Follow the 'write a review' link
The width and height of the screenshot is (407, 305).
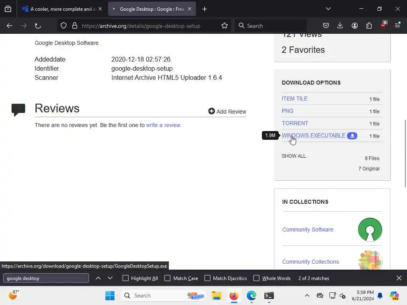[163, 125]
